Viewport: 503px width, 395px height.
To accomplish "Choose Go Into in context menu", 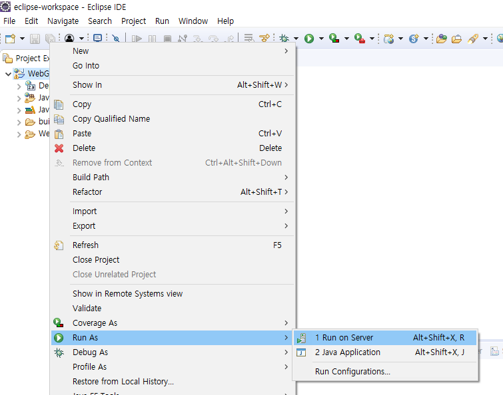I will (173, 66).
